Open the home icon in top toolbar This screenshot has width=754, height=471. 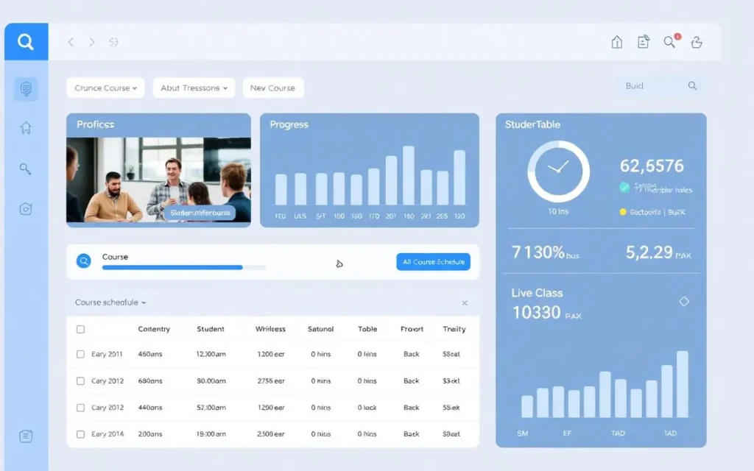click(617, 43)
